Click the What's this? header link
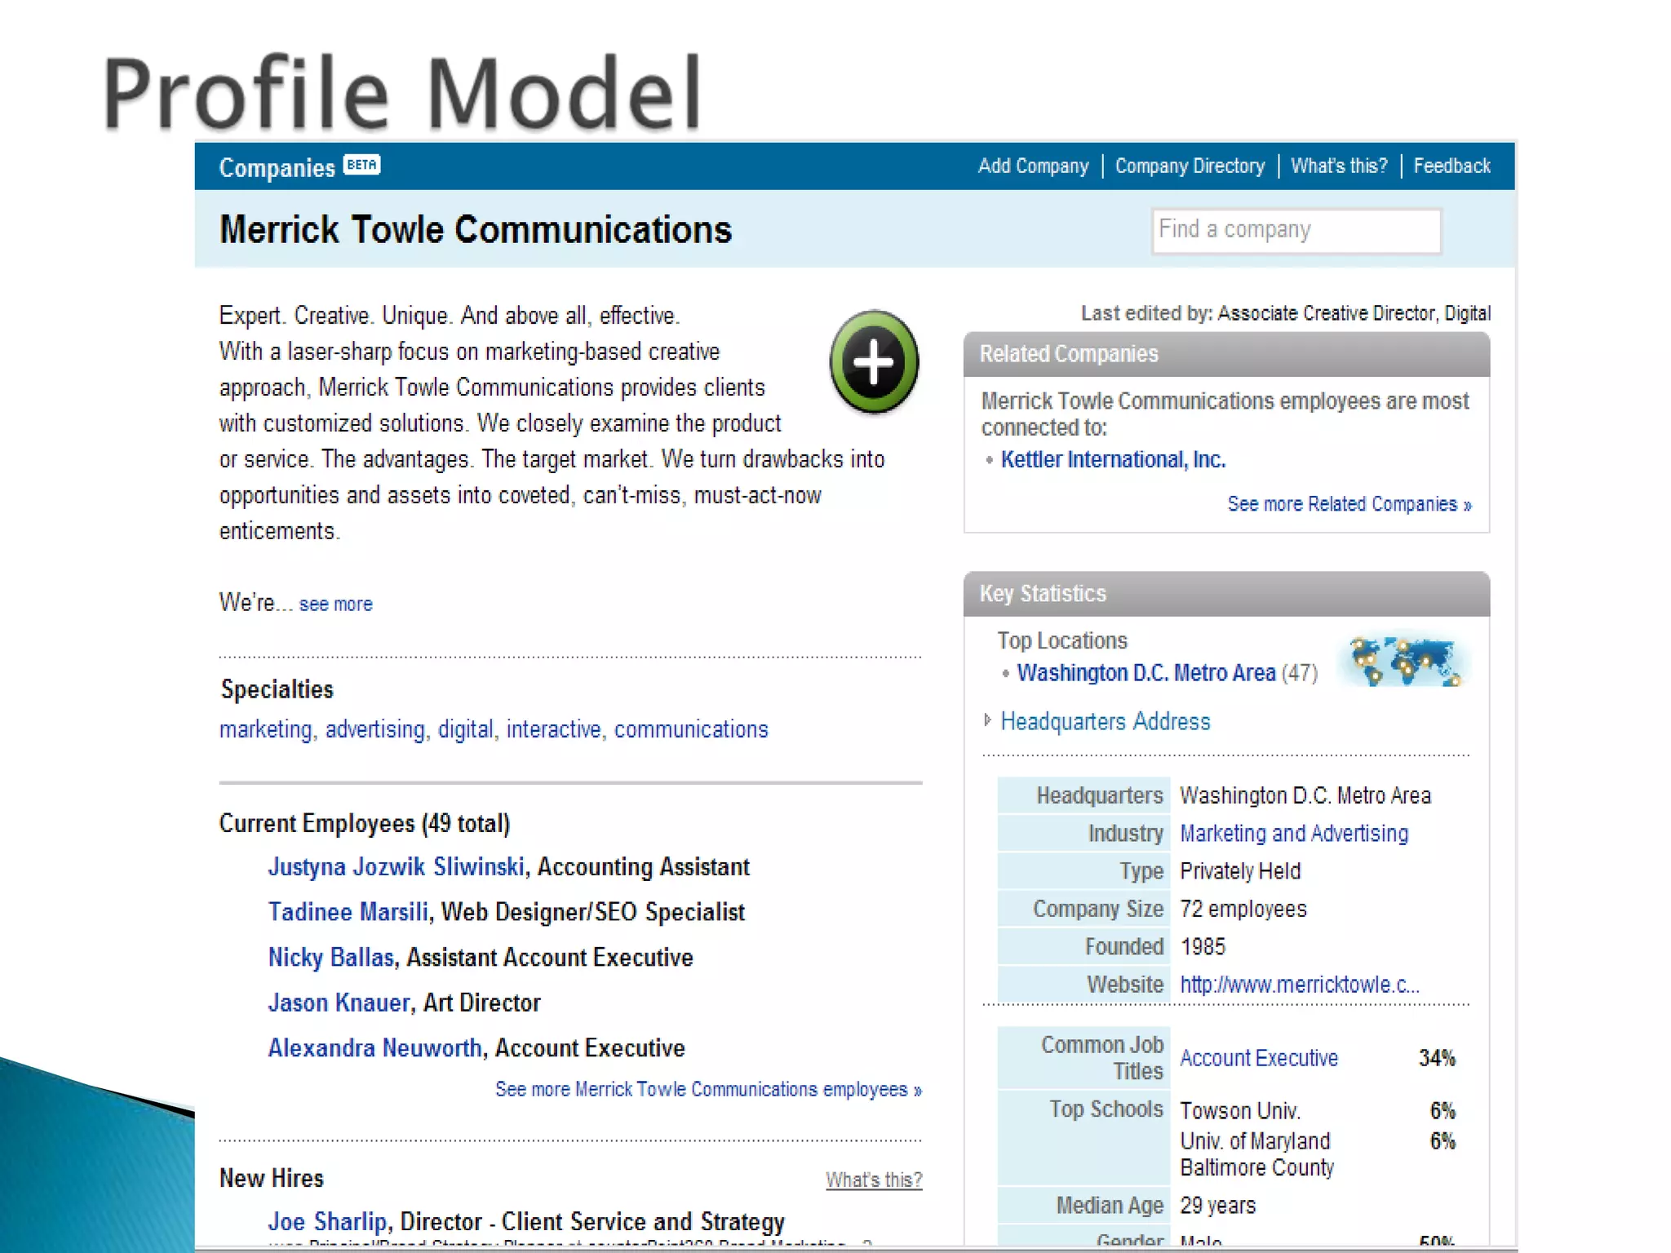Screen dimensions: 1671x1253 1338,166
